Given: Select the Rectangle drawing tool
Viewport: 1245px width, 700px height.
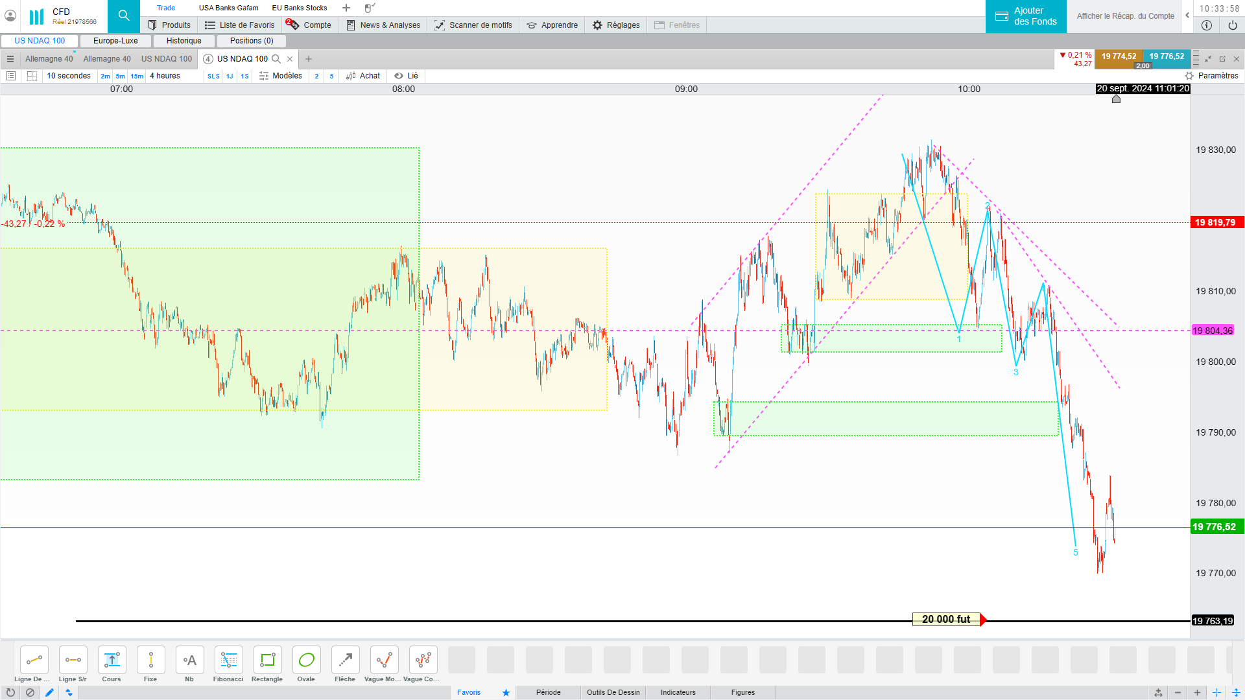Looking at the screenshot, I should tap(267, 660).
